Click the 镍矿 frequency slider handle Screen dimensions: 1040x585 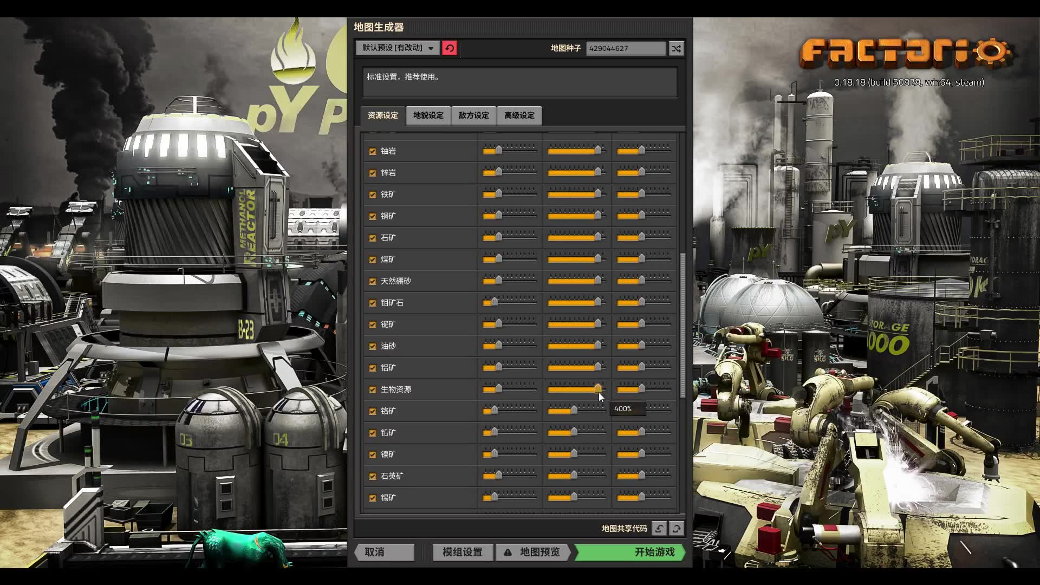(x=494, y=453)
